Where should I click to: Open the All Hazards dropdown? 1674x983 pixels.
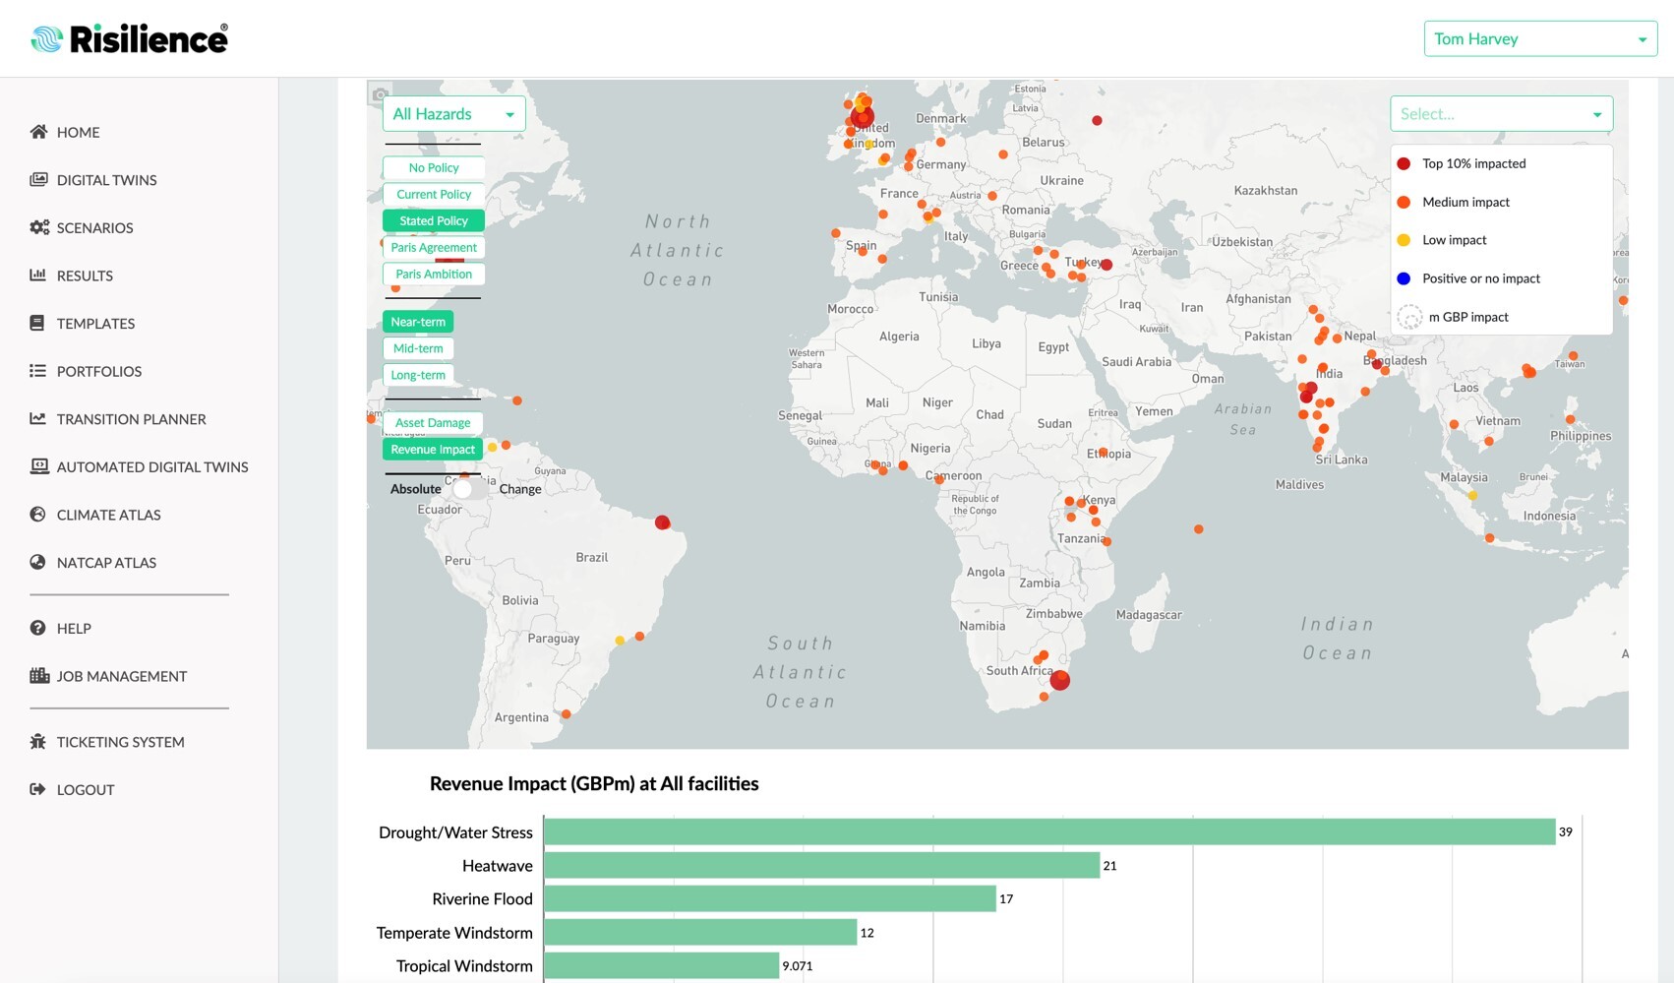pos(453,113)
